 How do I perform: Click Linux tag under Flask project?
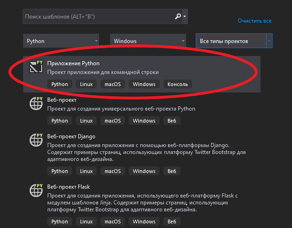coord(86,222)
